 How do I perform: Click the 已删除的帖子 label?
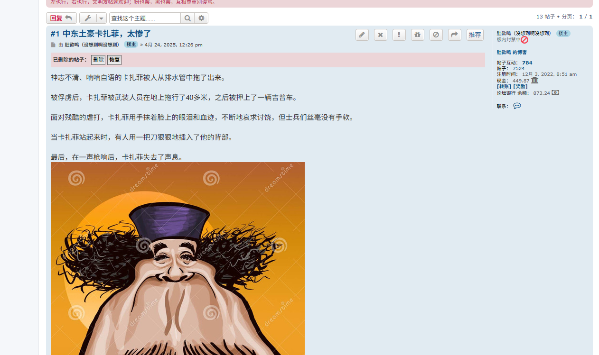tap(70, 60)
